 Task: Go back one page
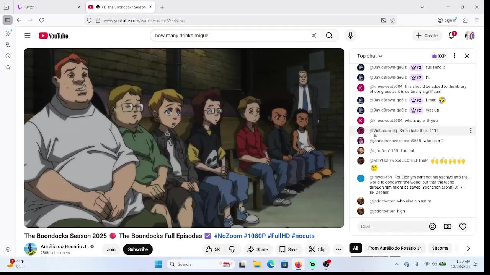[19, 20]
